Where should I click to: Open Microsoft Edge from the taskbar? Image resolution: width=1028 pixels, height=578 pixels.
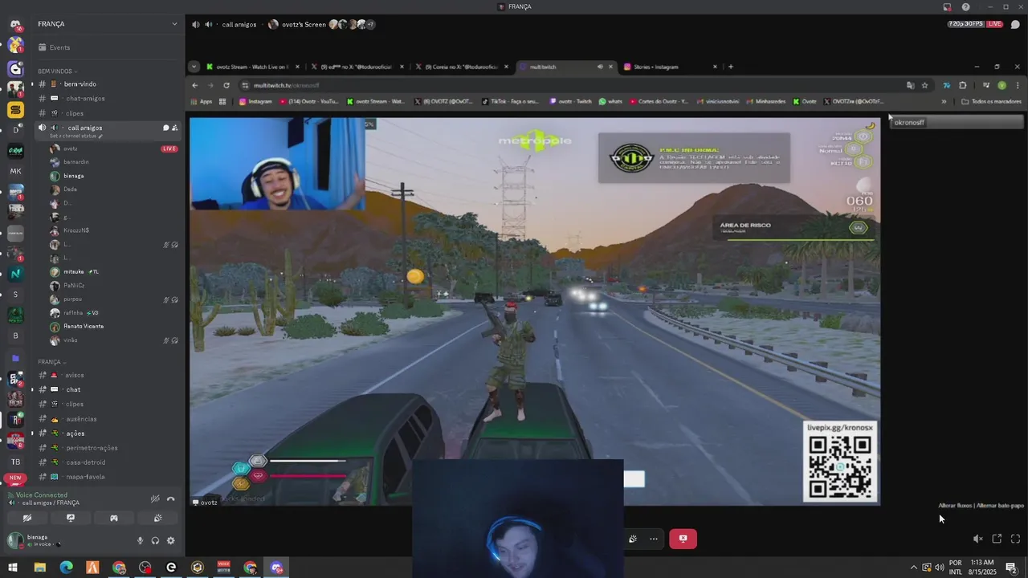[66, 568]
